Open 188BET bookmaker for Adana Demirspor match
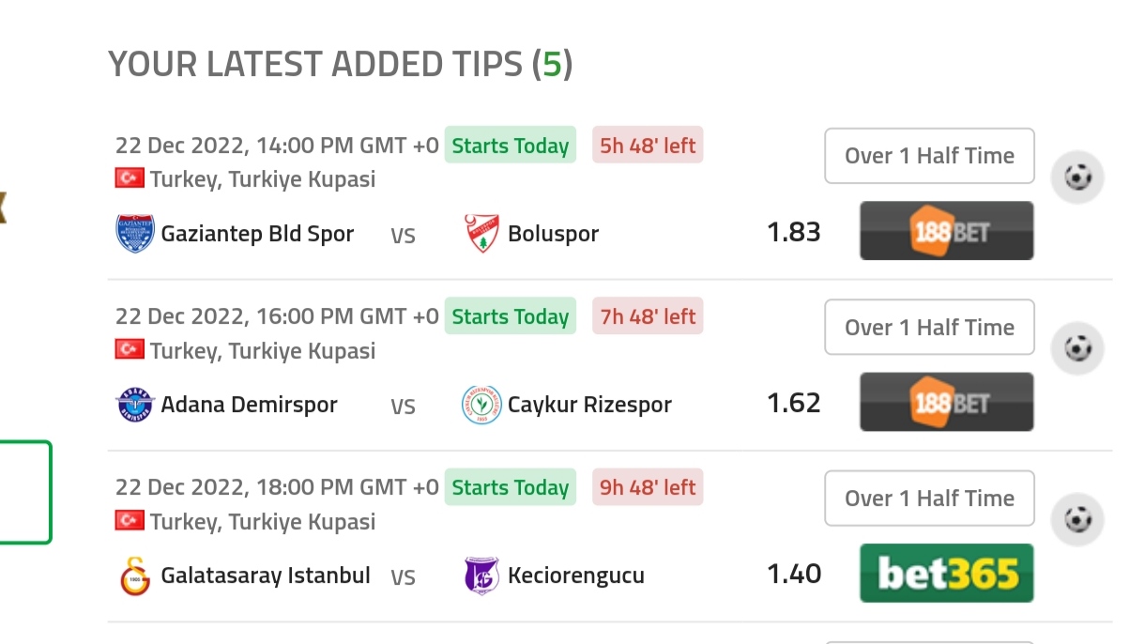Image resolution: width=1145 pixels, height=644 pixels. coord(947,402)
